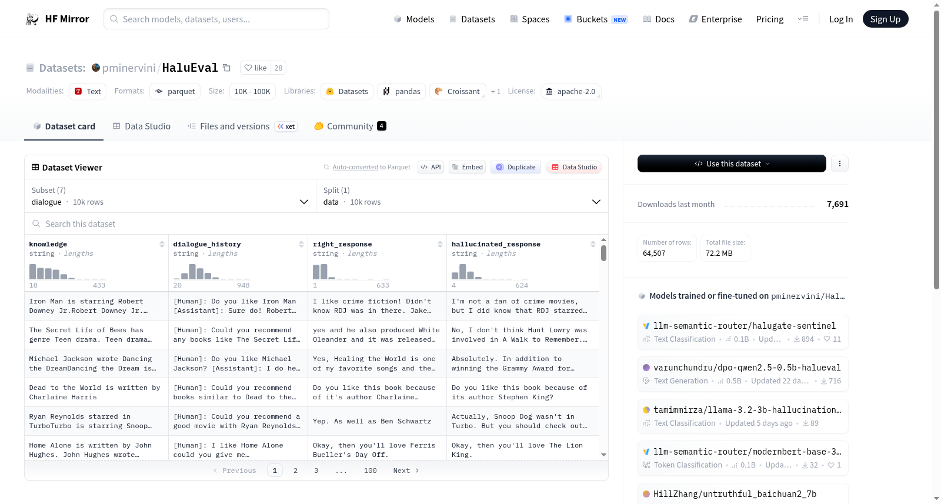Go to page 2 of the dataset
Viewport: 941px width, 504px height.
click(x=295, y=470)
